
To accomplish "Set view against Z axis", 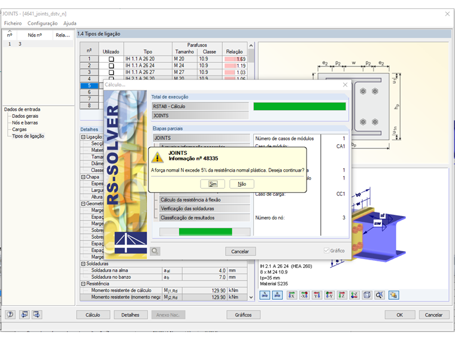I will (354, 295).
